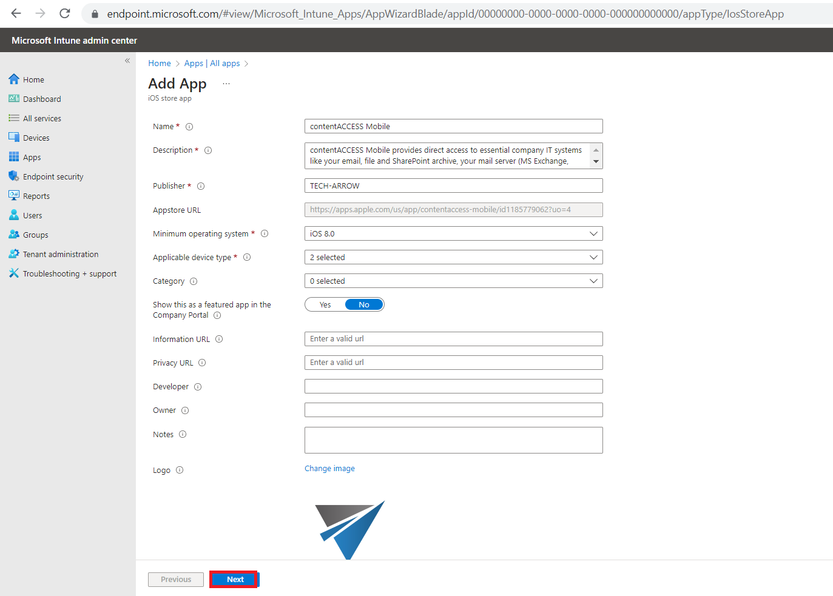Set featured app toggle to Yes

tap(325, 305)
